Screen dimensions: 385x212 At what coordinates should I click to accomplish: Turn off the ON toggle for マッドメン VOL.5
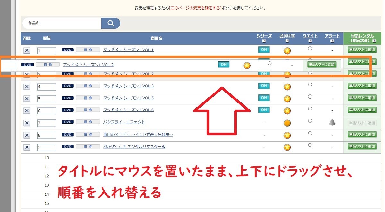click(x=264, y=98)
